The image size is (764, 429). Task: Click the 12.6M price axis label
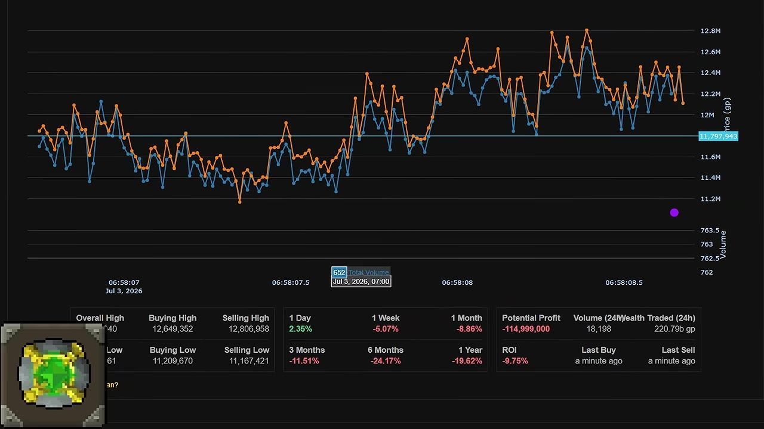(x=710, y=52)
